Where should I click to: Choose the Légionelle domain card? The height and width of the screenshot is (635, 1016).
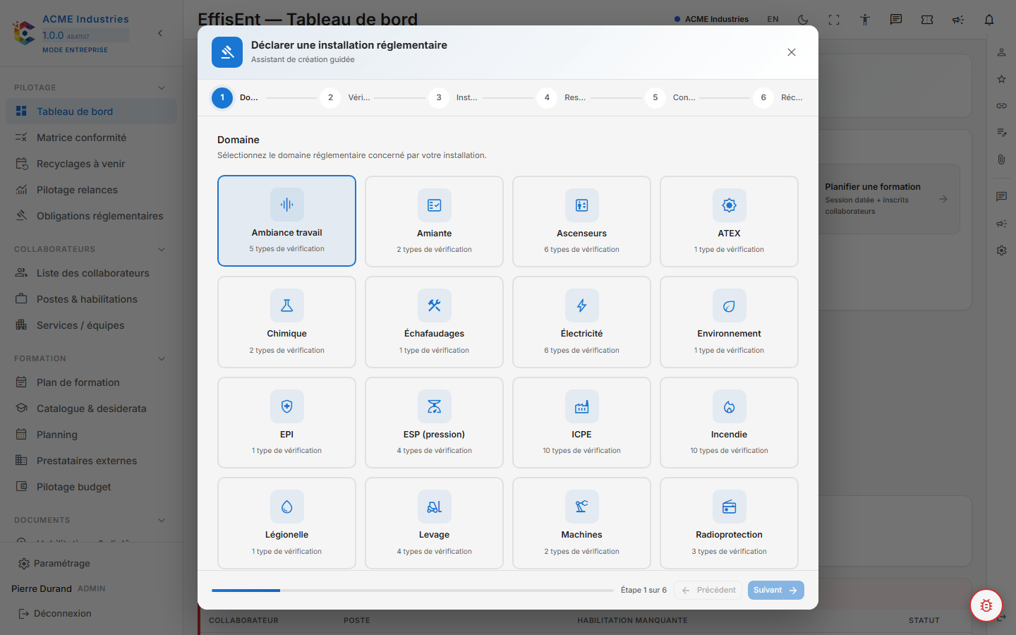coord(286,523)
